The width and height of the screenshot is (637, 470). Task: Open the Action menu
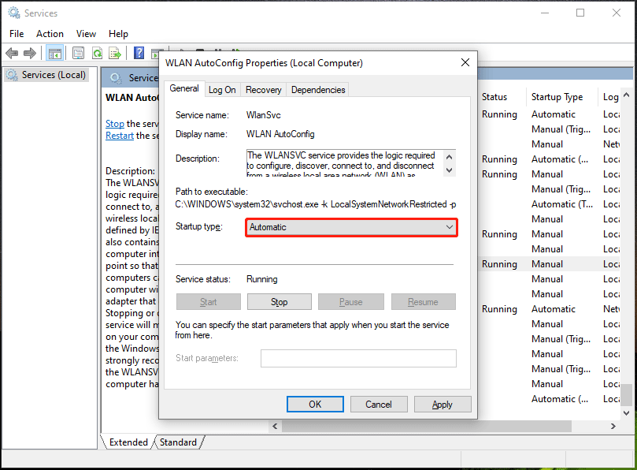click(x=50, y=33)
